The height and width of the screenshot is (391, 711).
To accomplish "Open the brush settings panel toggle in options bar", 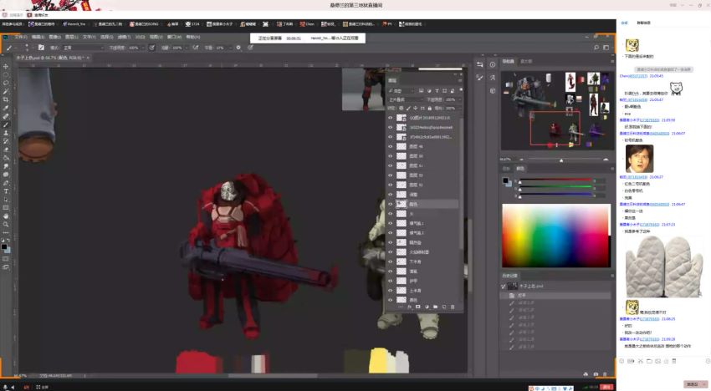I will point(41,47).
